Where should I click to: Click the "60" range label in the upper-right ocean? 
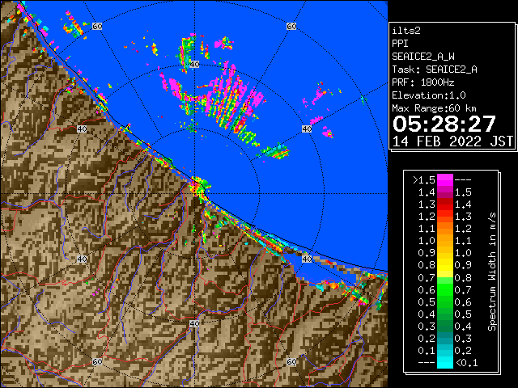(x=291, y=26)
